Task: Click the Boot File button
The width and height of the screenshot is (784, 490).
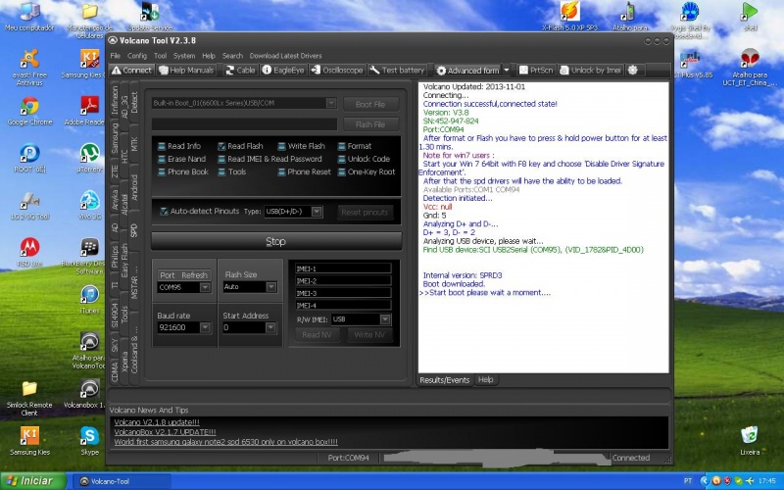Action: [370, 104]
